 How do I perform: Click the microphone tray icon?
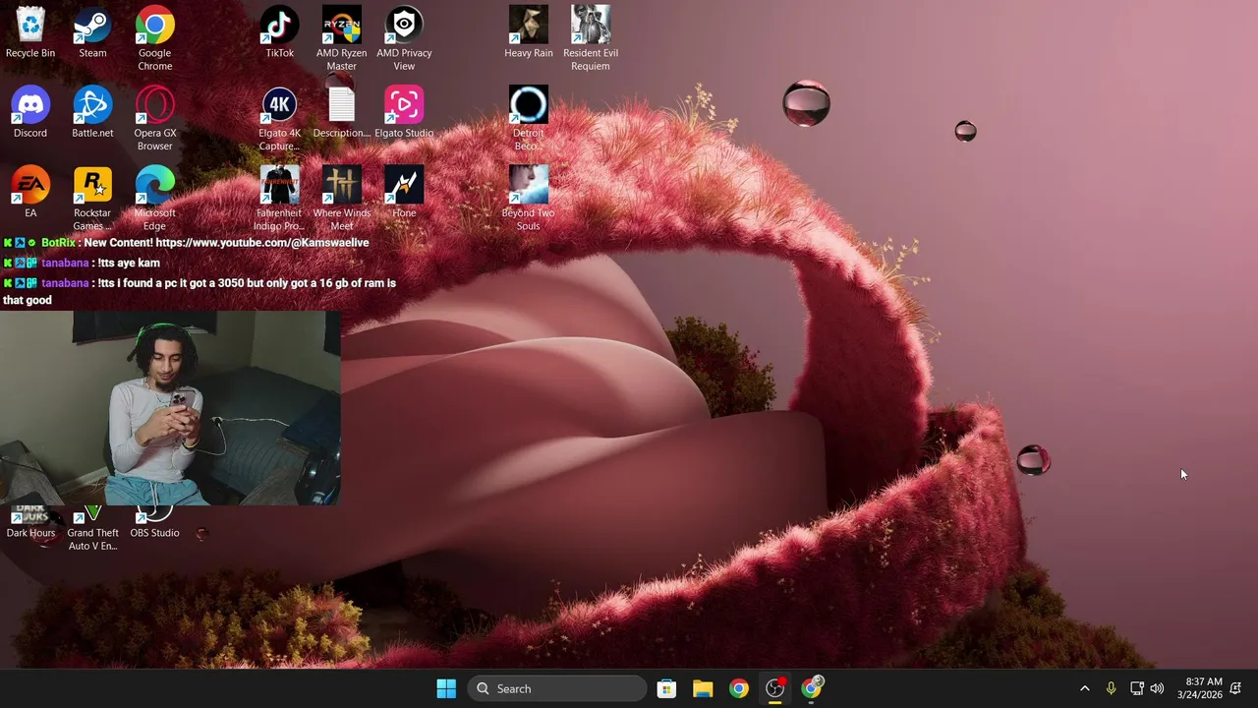(1111, 688)
